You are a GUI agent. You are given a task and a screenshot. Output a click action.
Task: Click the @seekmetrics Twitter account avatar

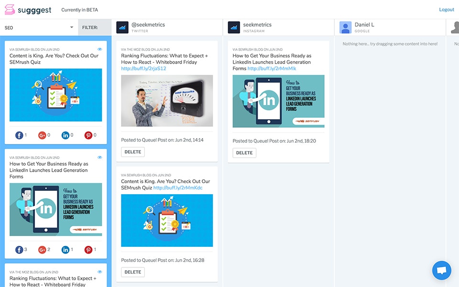point(122,28)
